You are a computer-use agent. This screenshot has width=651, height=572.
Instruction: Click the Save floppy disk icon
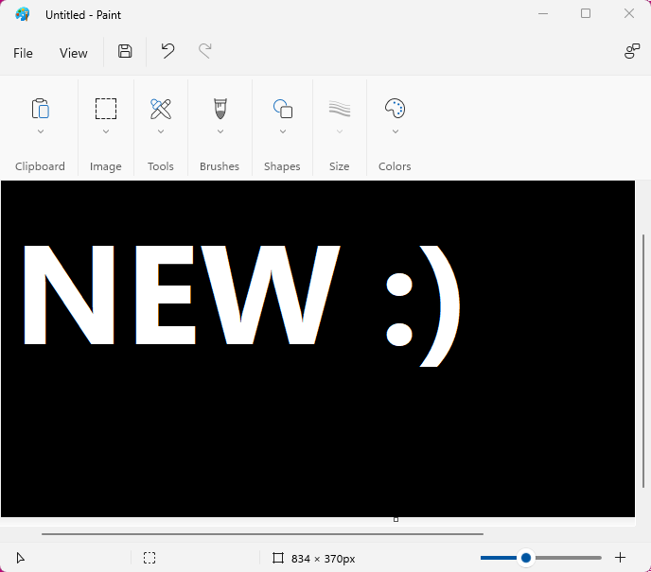pyautogui.click(x=125, y=52)
